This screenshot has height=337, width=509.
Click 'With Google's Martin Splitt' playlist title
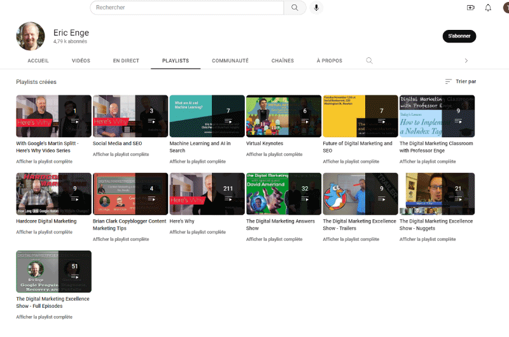click(47, 147)
